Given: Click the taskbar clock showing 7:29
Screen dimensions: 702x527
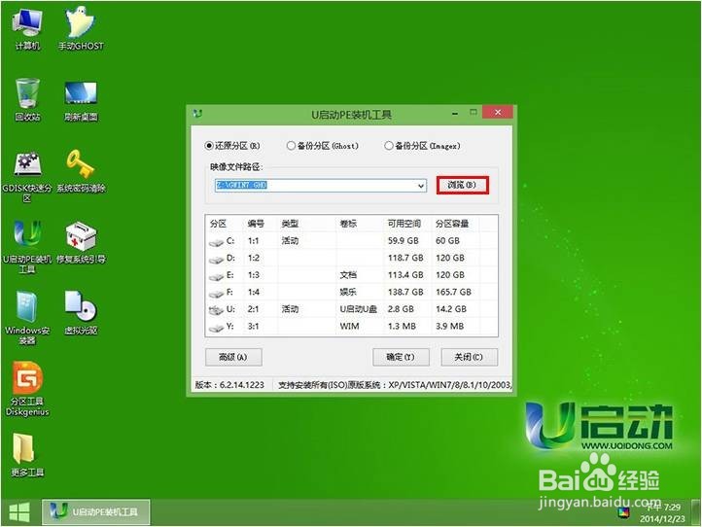Looking at the screenshot, I should tap(663, 512).
